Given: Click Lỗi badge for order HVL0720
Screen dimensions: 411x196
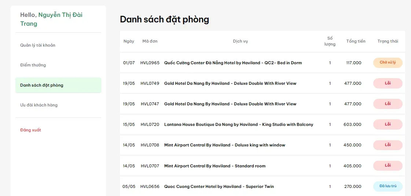Looking at the screenshot, I should [x=388, y=124].
